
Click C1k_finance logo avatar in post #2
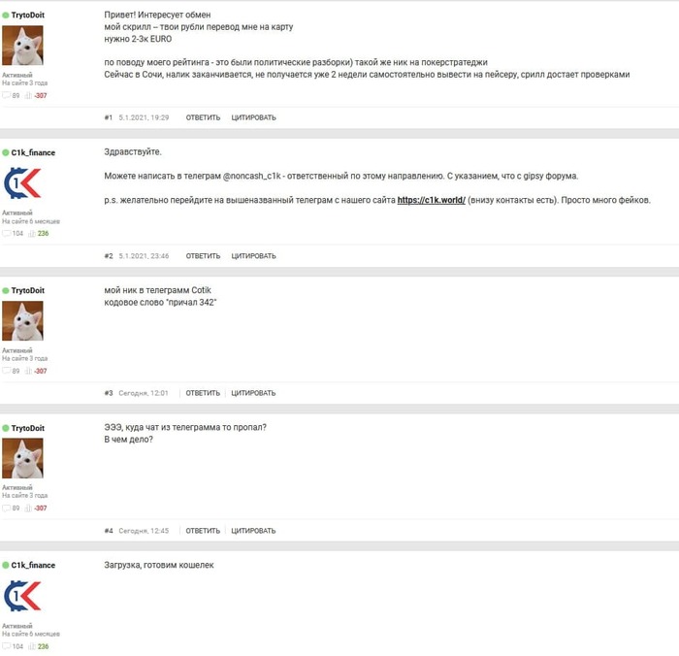point(22,183)
